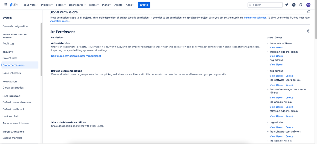The image size is (317, 144).
Task: View Users for Browse users atlassian-addons-admin
Action: [276, 116]
